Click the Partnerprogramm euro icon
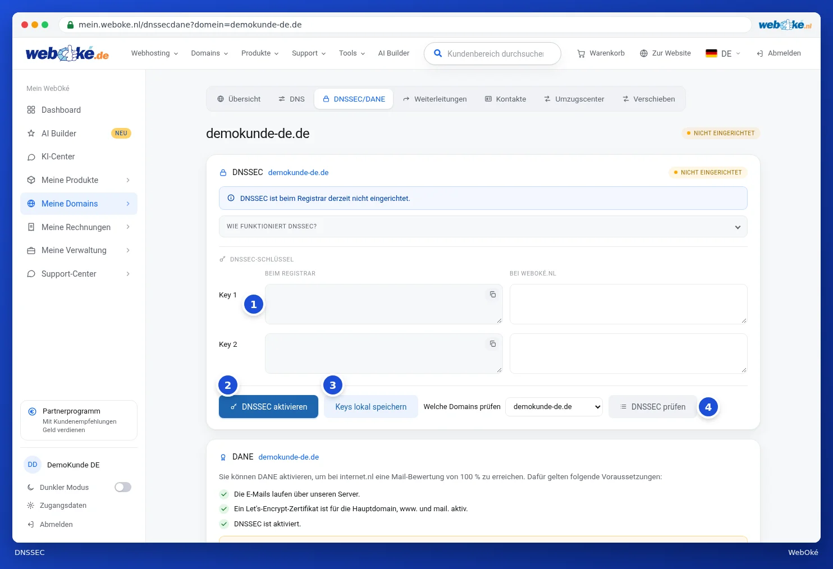This screenshot has height=569, width=833. [x=33, y=411]
